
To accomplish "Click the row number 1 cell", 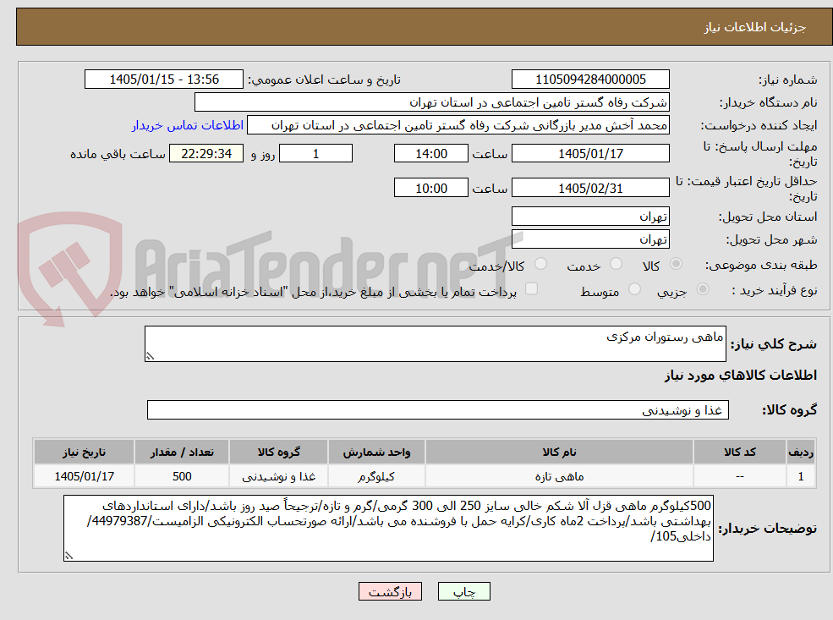I will tap(801, 476).
